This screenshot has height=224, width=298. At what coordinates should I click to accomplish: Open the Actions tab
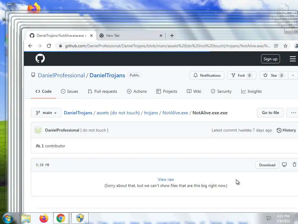coord(137,91)
